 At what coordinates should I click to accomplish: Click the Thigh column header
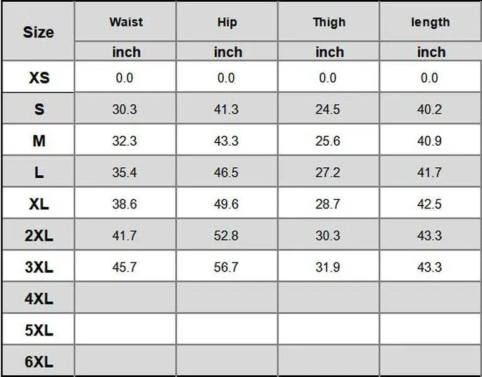329,22
